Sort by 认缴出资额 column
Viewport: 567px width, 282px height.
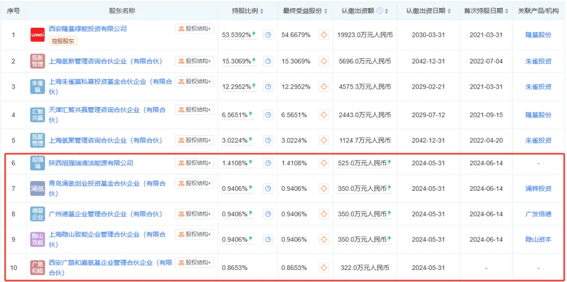point(386,11)
